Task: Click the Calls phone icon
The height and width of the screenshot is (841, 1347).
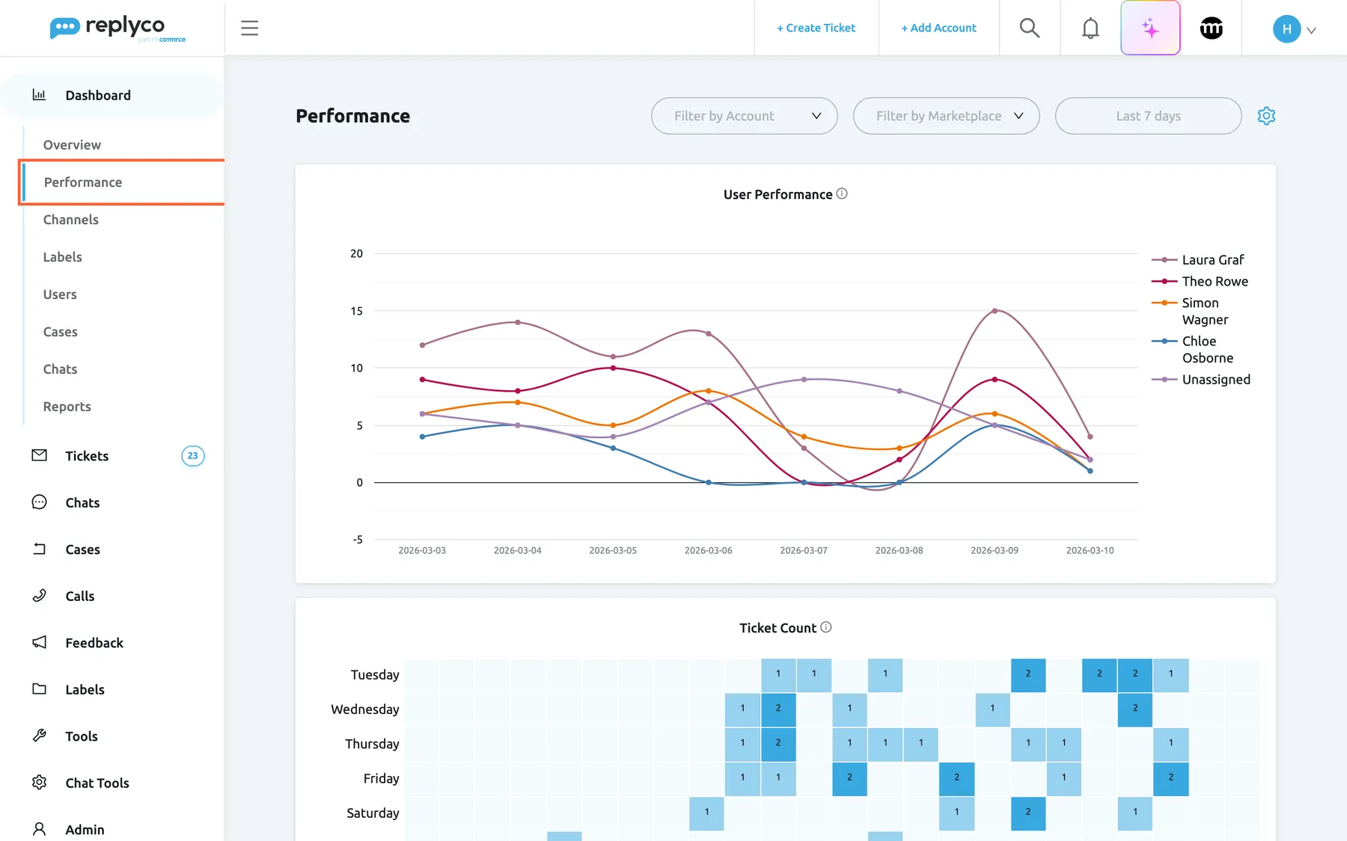Action: click(40, 596)
